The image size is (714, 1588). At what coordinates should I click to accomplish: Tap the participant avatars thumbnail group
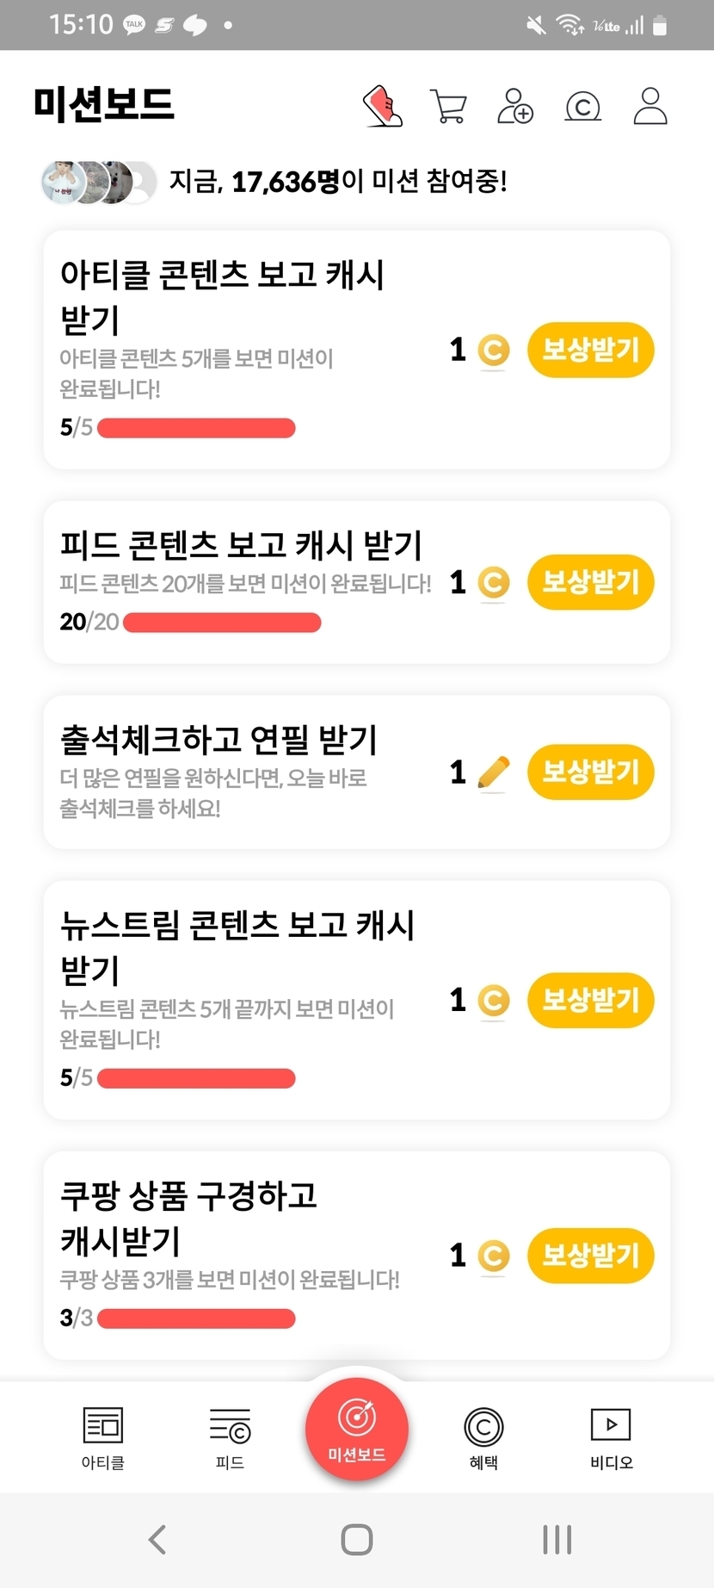tap(99, 182)
